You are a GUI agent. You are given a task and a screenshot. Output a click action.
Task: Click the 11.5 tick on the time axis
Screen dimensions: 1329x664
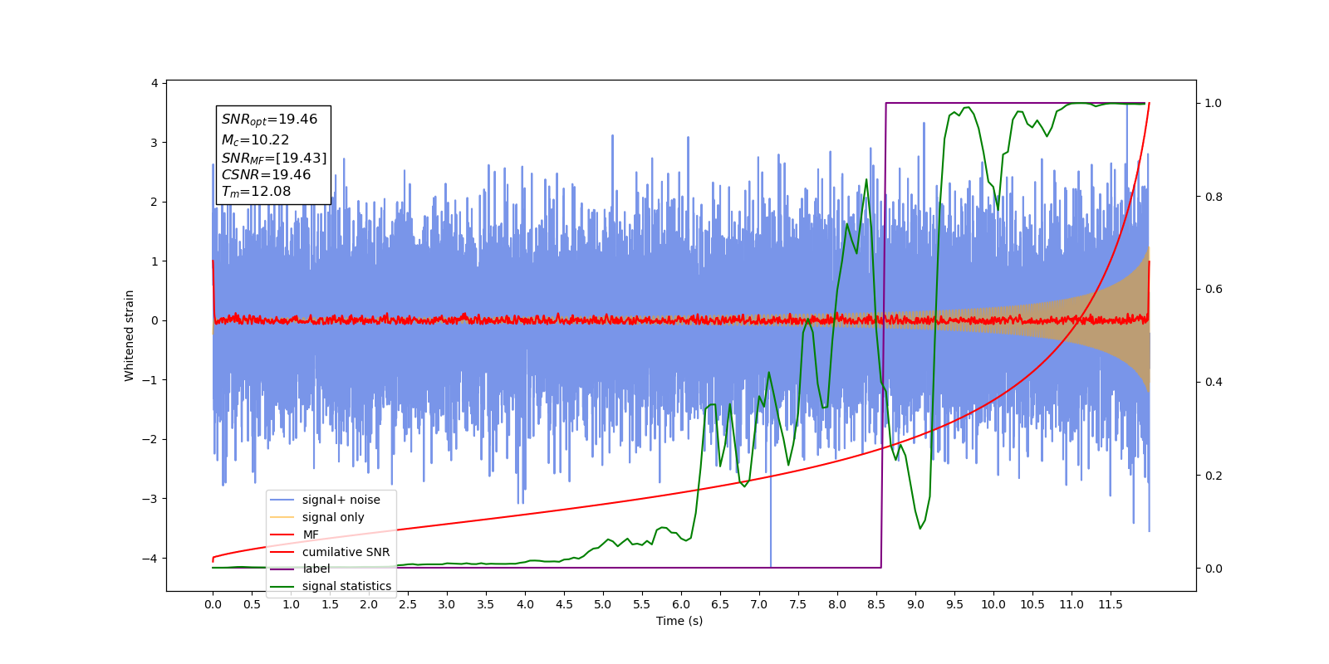(1111, 604)
